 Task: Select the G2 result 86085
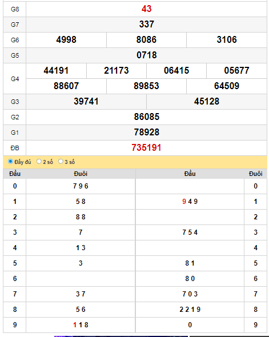pos(147,117)
